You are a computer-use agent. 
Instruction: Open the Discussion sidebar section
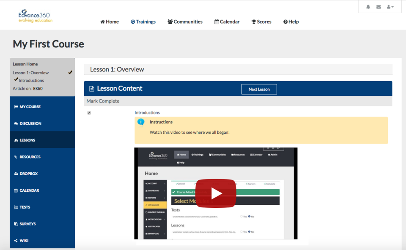coord(42,123)
